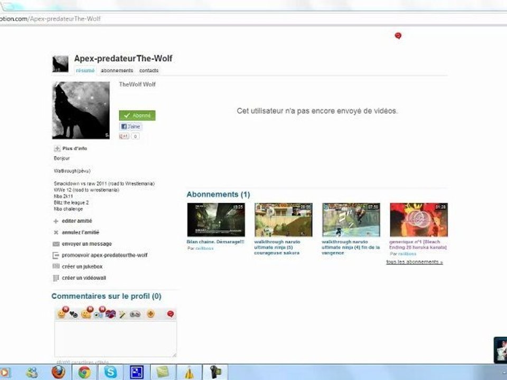The width and height of the screenshot is (507, 380).
Task: Open Skype from the taskbar
Action: click(x=110, y=372)
